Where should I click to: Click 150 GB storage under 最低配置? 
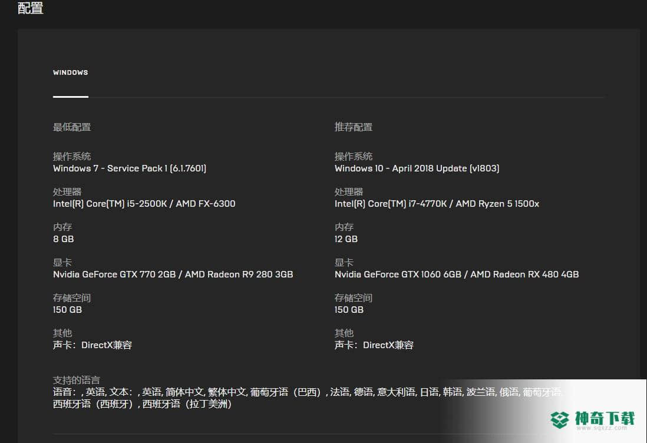point(67,310)
